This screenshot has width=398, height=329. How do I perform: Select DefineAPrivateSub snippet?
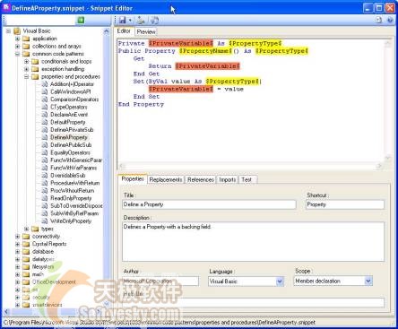tap(72, 130)
